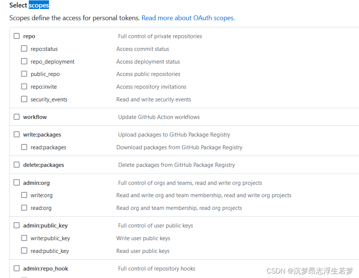Image resolution: width=359 pixels, height=278 pixels.
Task: Select the repo_deployment checkbox
Action: click(x=24, y=61)
